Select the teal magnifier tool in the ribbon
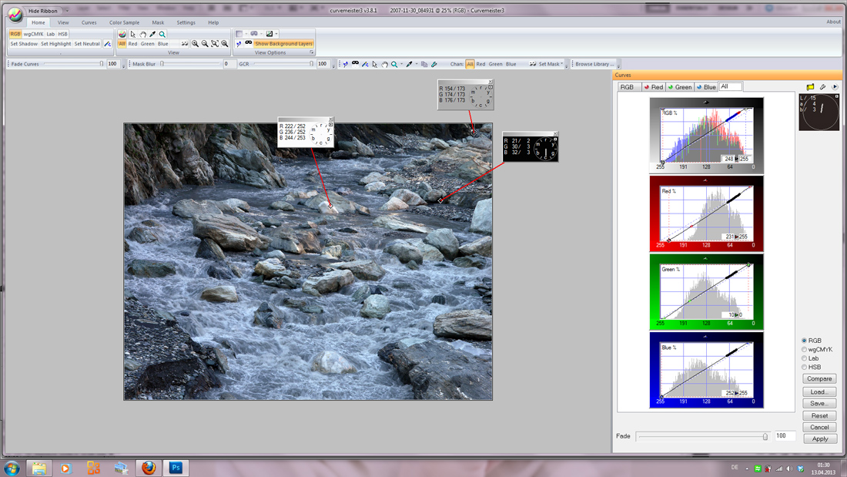 click(x=162, y=34)
